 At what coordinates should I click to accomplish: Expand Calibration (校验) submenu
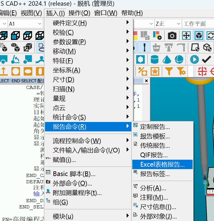tap(89, 32)
